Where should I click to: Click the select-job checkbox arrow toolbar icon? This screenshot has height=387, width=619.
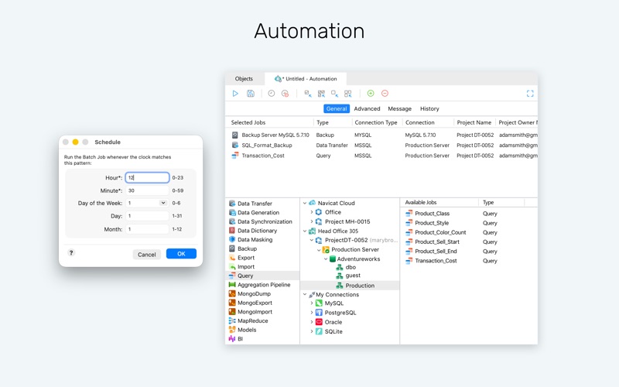coord(308,94)
